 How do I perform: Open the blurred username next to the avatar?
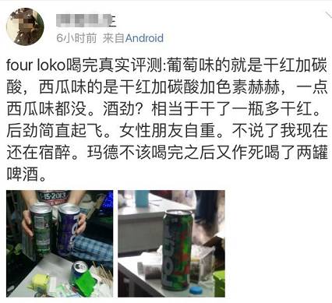[86, 20]
